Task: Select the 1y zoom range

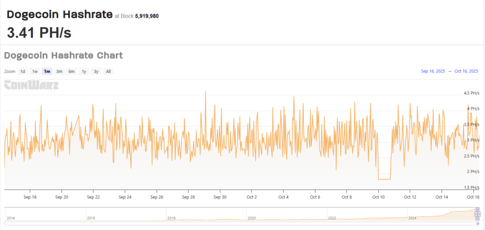Action: [84, 72]
